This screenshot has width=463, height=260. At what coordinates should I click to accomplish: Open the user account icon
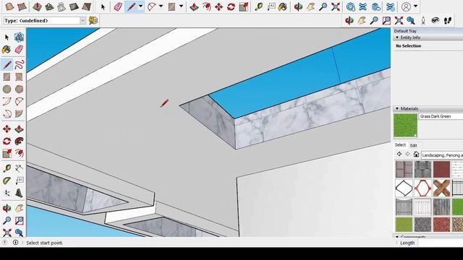pyautogui.click(x=407, y=6)
